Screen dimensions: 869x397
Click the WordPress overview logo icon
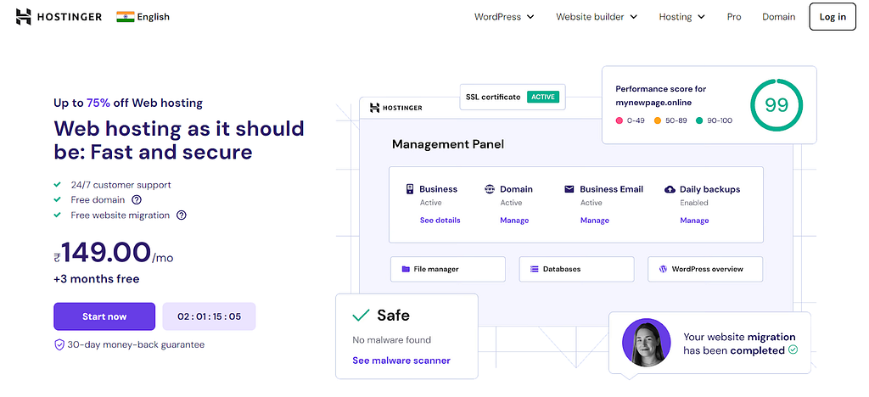[x=663, y=269]
